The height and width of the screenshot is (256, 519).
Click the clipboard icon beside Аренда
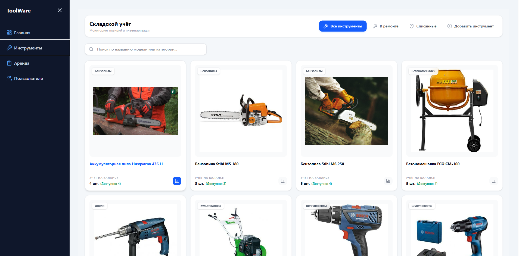[x=9, y=63]
